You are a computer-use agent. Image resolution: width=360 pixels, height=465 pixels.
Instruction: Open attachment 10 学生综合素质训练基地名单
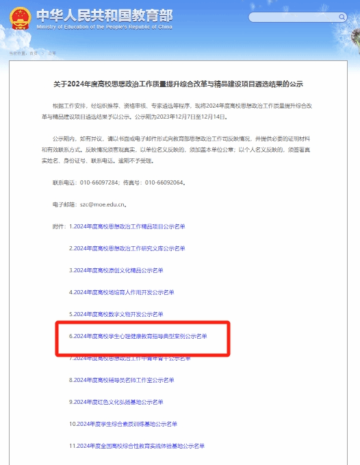click(x=123, y=424)
